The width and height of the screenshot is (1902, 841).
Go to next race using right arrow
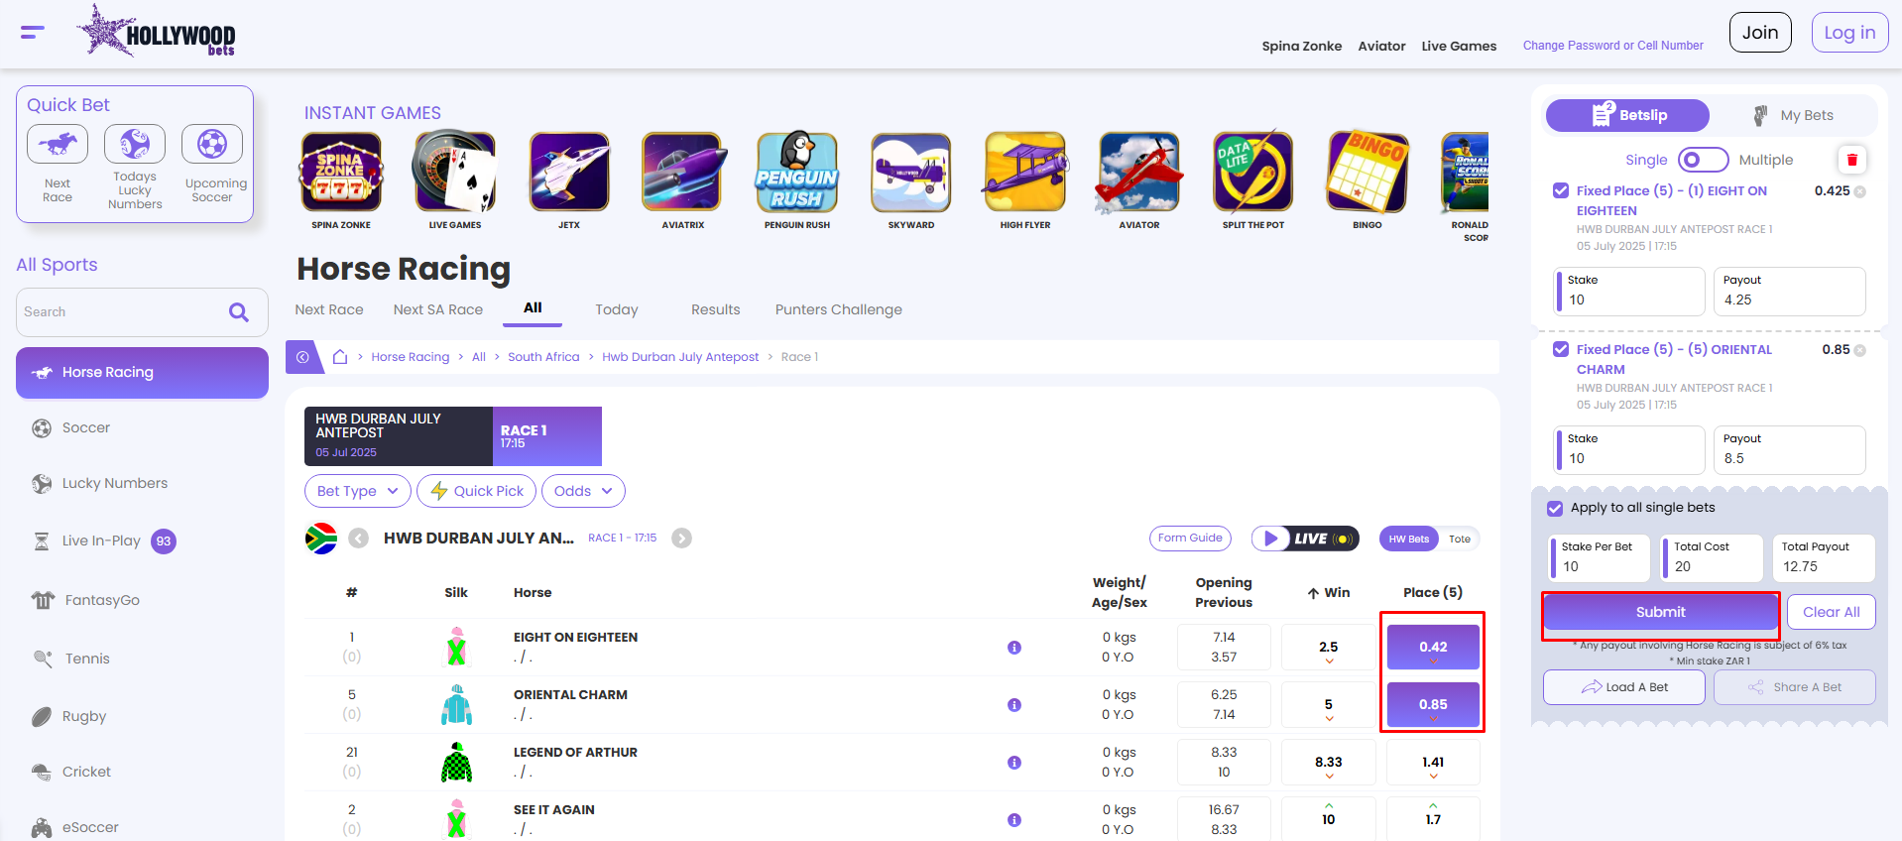[681, 539]
